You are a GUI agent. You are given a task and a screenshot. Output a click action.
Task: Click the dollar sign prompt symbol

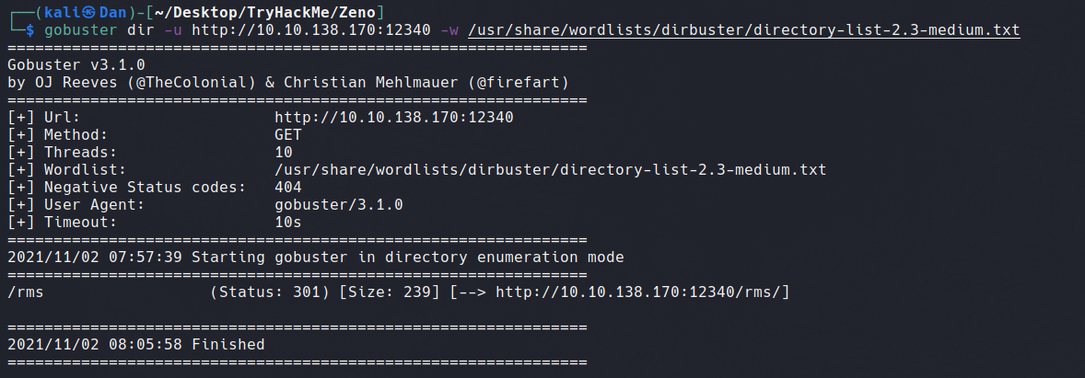29,30
